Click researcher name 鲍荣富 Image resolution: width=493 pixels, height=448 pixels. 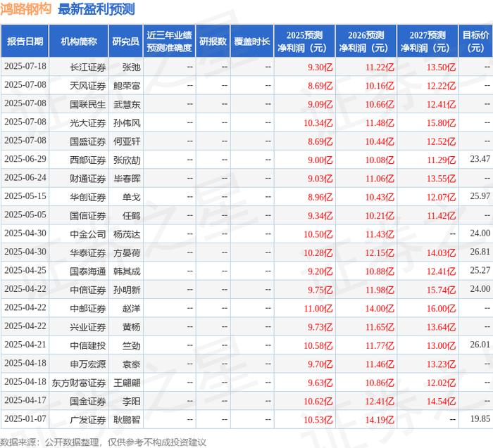(x=127, y=86)
